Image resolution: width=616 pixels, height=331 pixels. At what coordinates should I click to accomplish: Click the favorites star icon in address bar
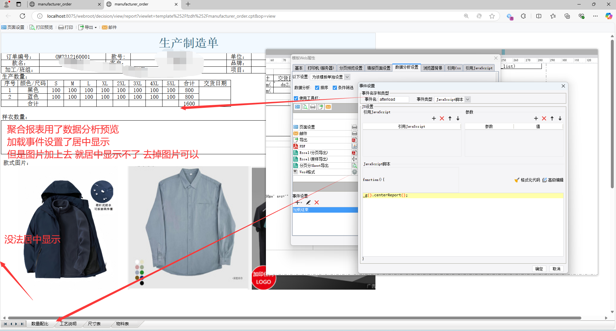492,16
